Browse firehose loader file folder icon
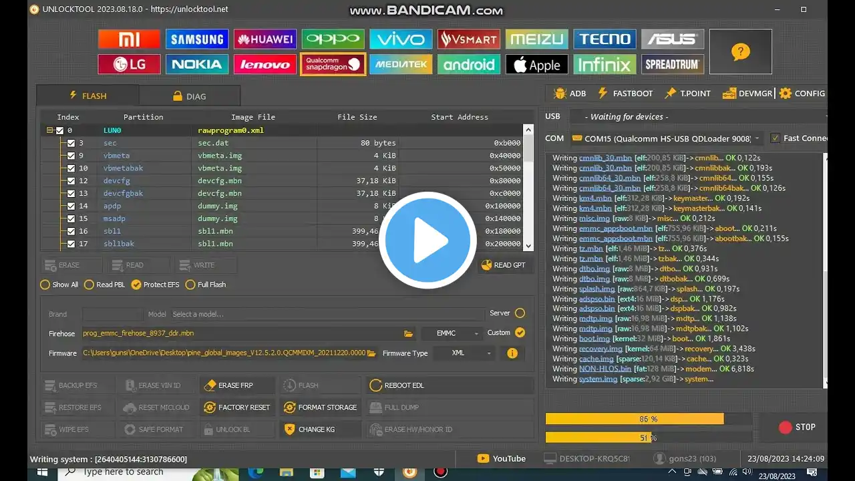The width and height of the screenshot is (855, 481). [408, 333]
